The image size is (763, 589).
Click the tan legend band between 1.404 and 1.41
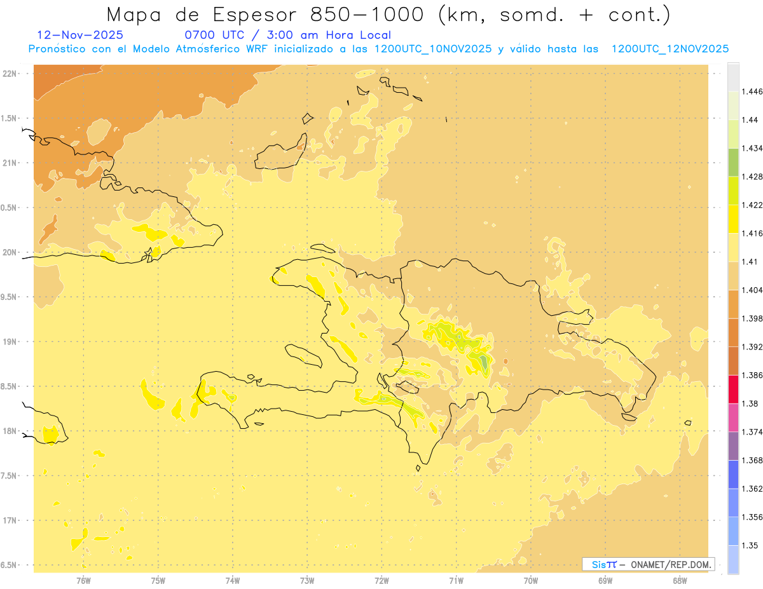pyautogui.click(x=733, y=276)
